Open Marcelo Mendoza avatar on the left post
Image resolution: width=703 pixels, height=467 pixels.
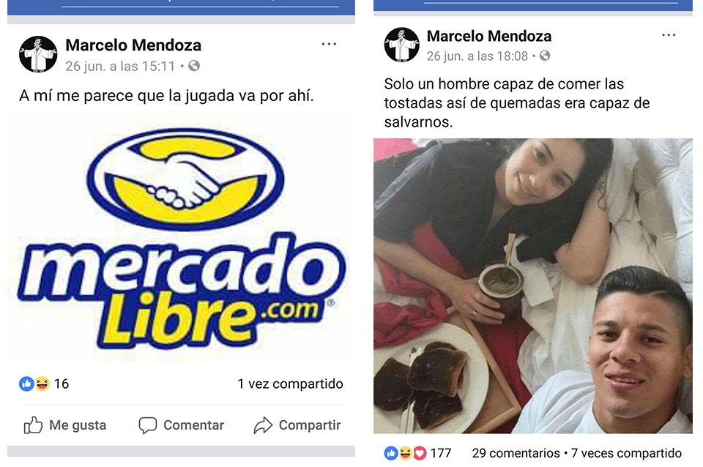point(38,54)
